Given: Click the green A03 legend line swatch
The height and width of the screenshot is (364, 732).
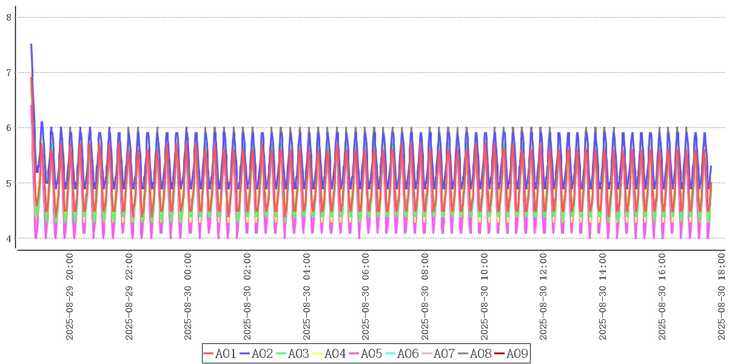Looking at the screenshot, I should tap(281, 354).
